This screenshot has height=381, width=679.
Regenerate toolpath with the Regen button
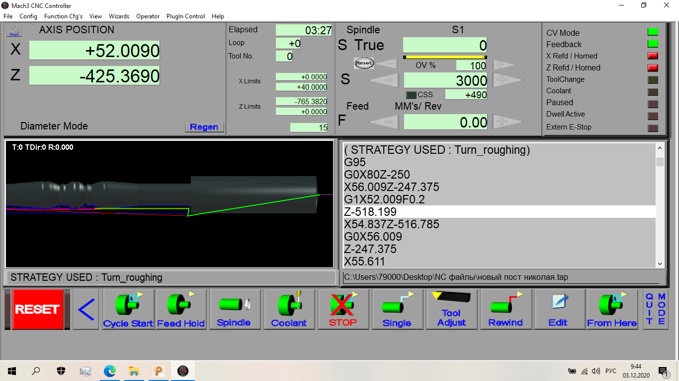pos(204,127)
